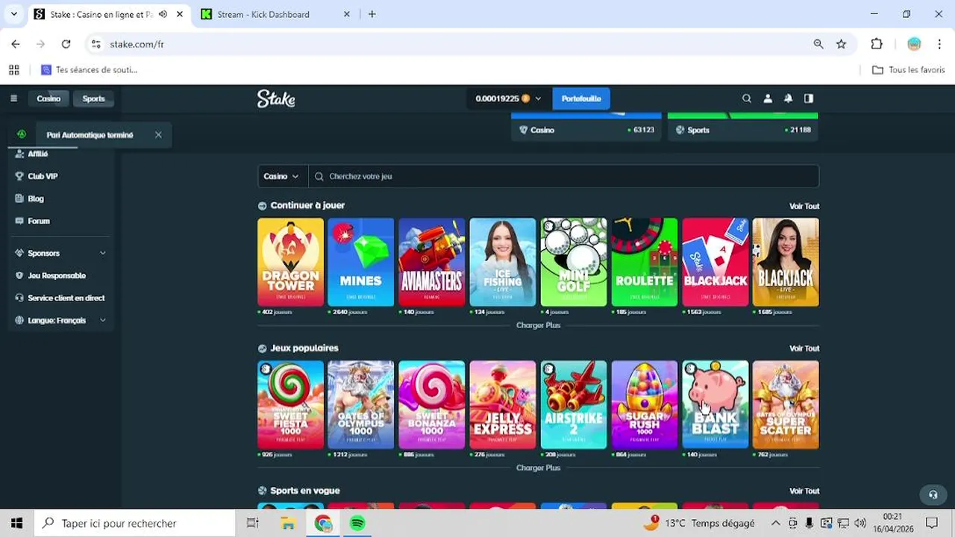Open Bank Blast game
Screen dimensions: 955x537
click(x=715, y=404)
